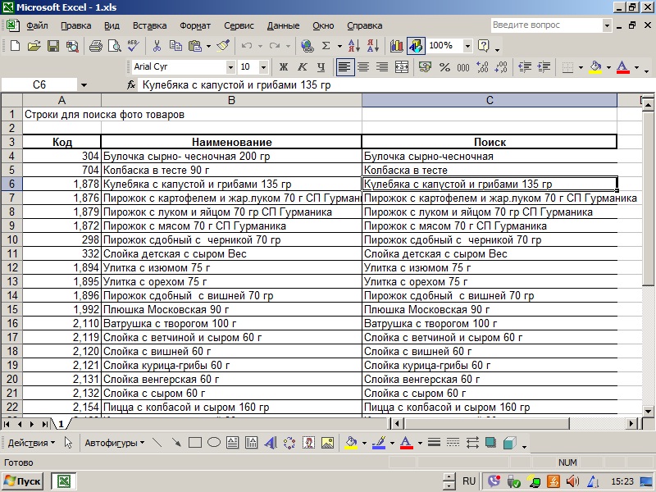Click the AutoSum sigma icon

(326, 46)
